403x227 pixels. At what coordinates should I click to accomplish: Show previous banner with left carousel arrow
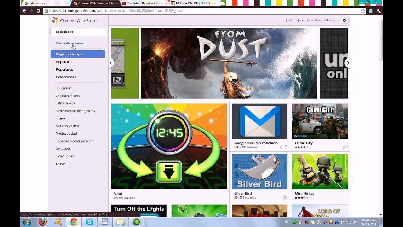tap(111, 63)
